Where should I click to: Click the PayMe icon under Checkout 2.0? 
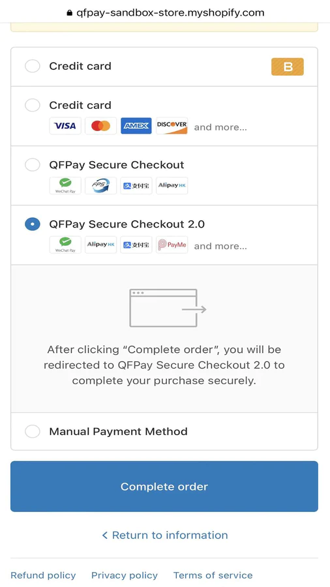coord(172,245)
